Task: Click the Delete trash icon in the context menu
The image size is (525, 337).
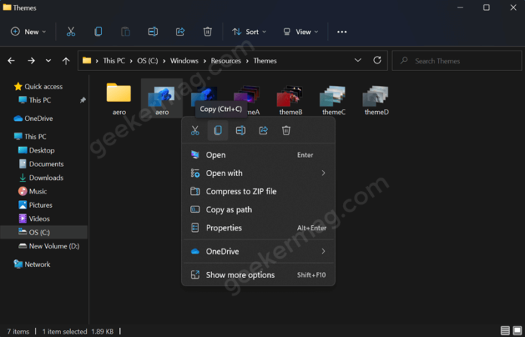Action: pyautogui.click(x=286, y=131)
